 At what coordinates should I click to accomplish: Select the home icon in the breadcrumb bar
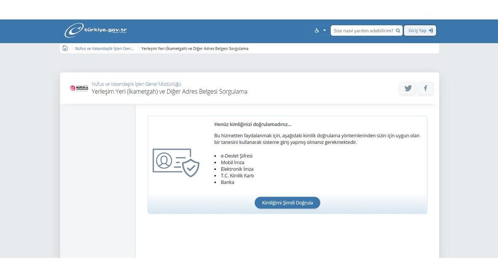[65, 48]
